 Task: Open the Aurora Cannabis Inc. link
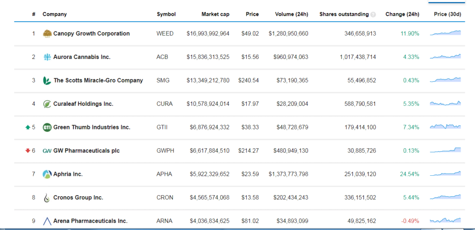point(82,57)
